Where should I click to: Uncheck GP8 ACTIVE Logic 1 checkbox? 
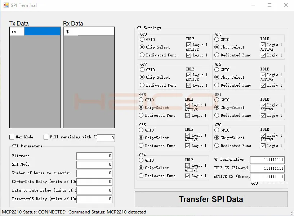coord(188,55)
